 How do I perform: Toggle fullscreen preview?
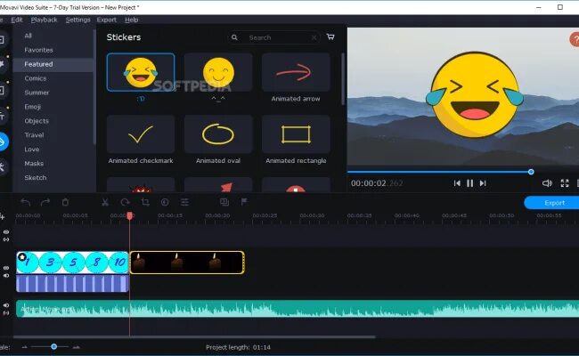[x=565, y=183]
